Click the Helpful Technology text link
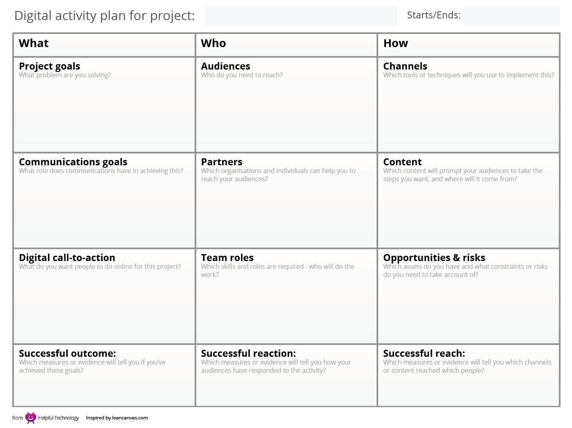This screenshot has height=428, width=572. [58, 418]
